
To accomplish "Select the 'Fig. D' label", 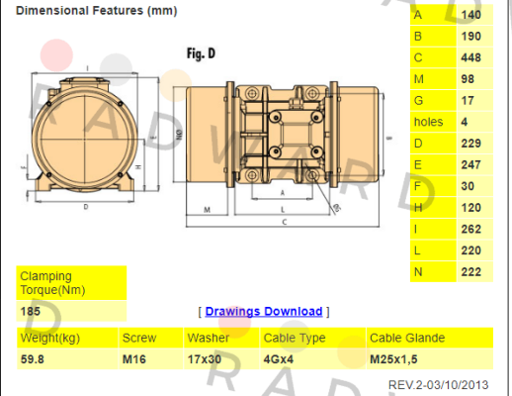I will click(201, 53).
